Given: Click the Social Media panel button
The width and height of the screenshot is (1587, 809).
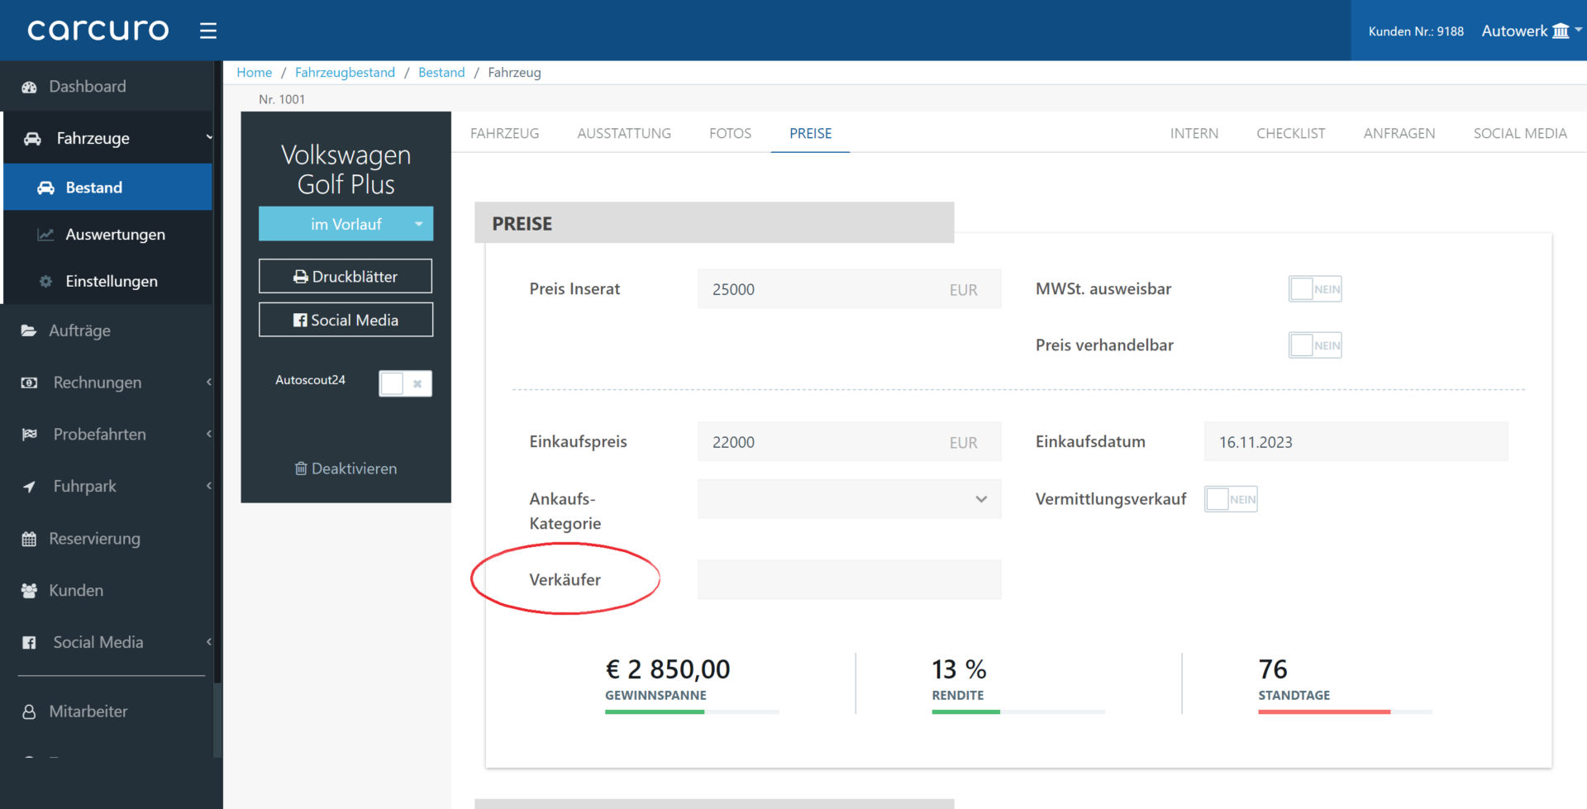Looking at the screenshot, I should point(346,320).
